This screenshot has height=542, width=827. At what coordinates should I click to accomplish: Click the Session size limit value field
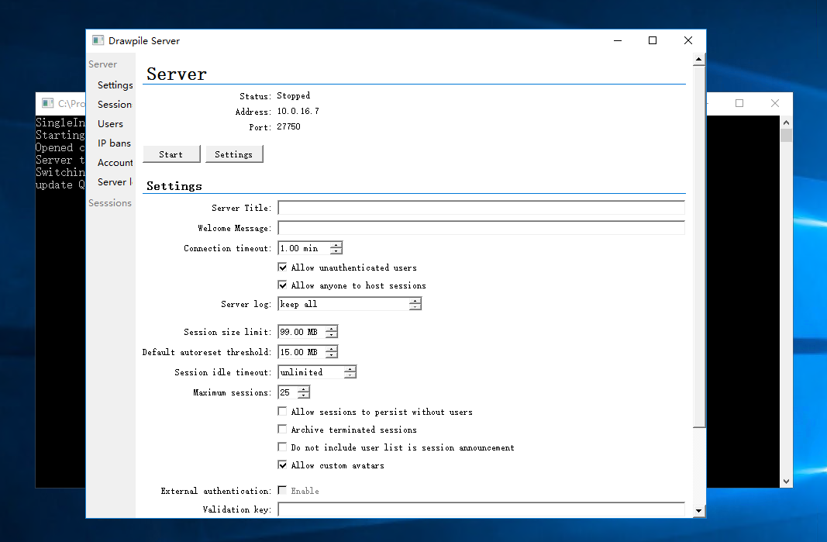coord(302,332)
